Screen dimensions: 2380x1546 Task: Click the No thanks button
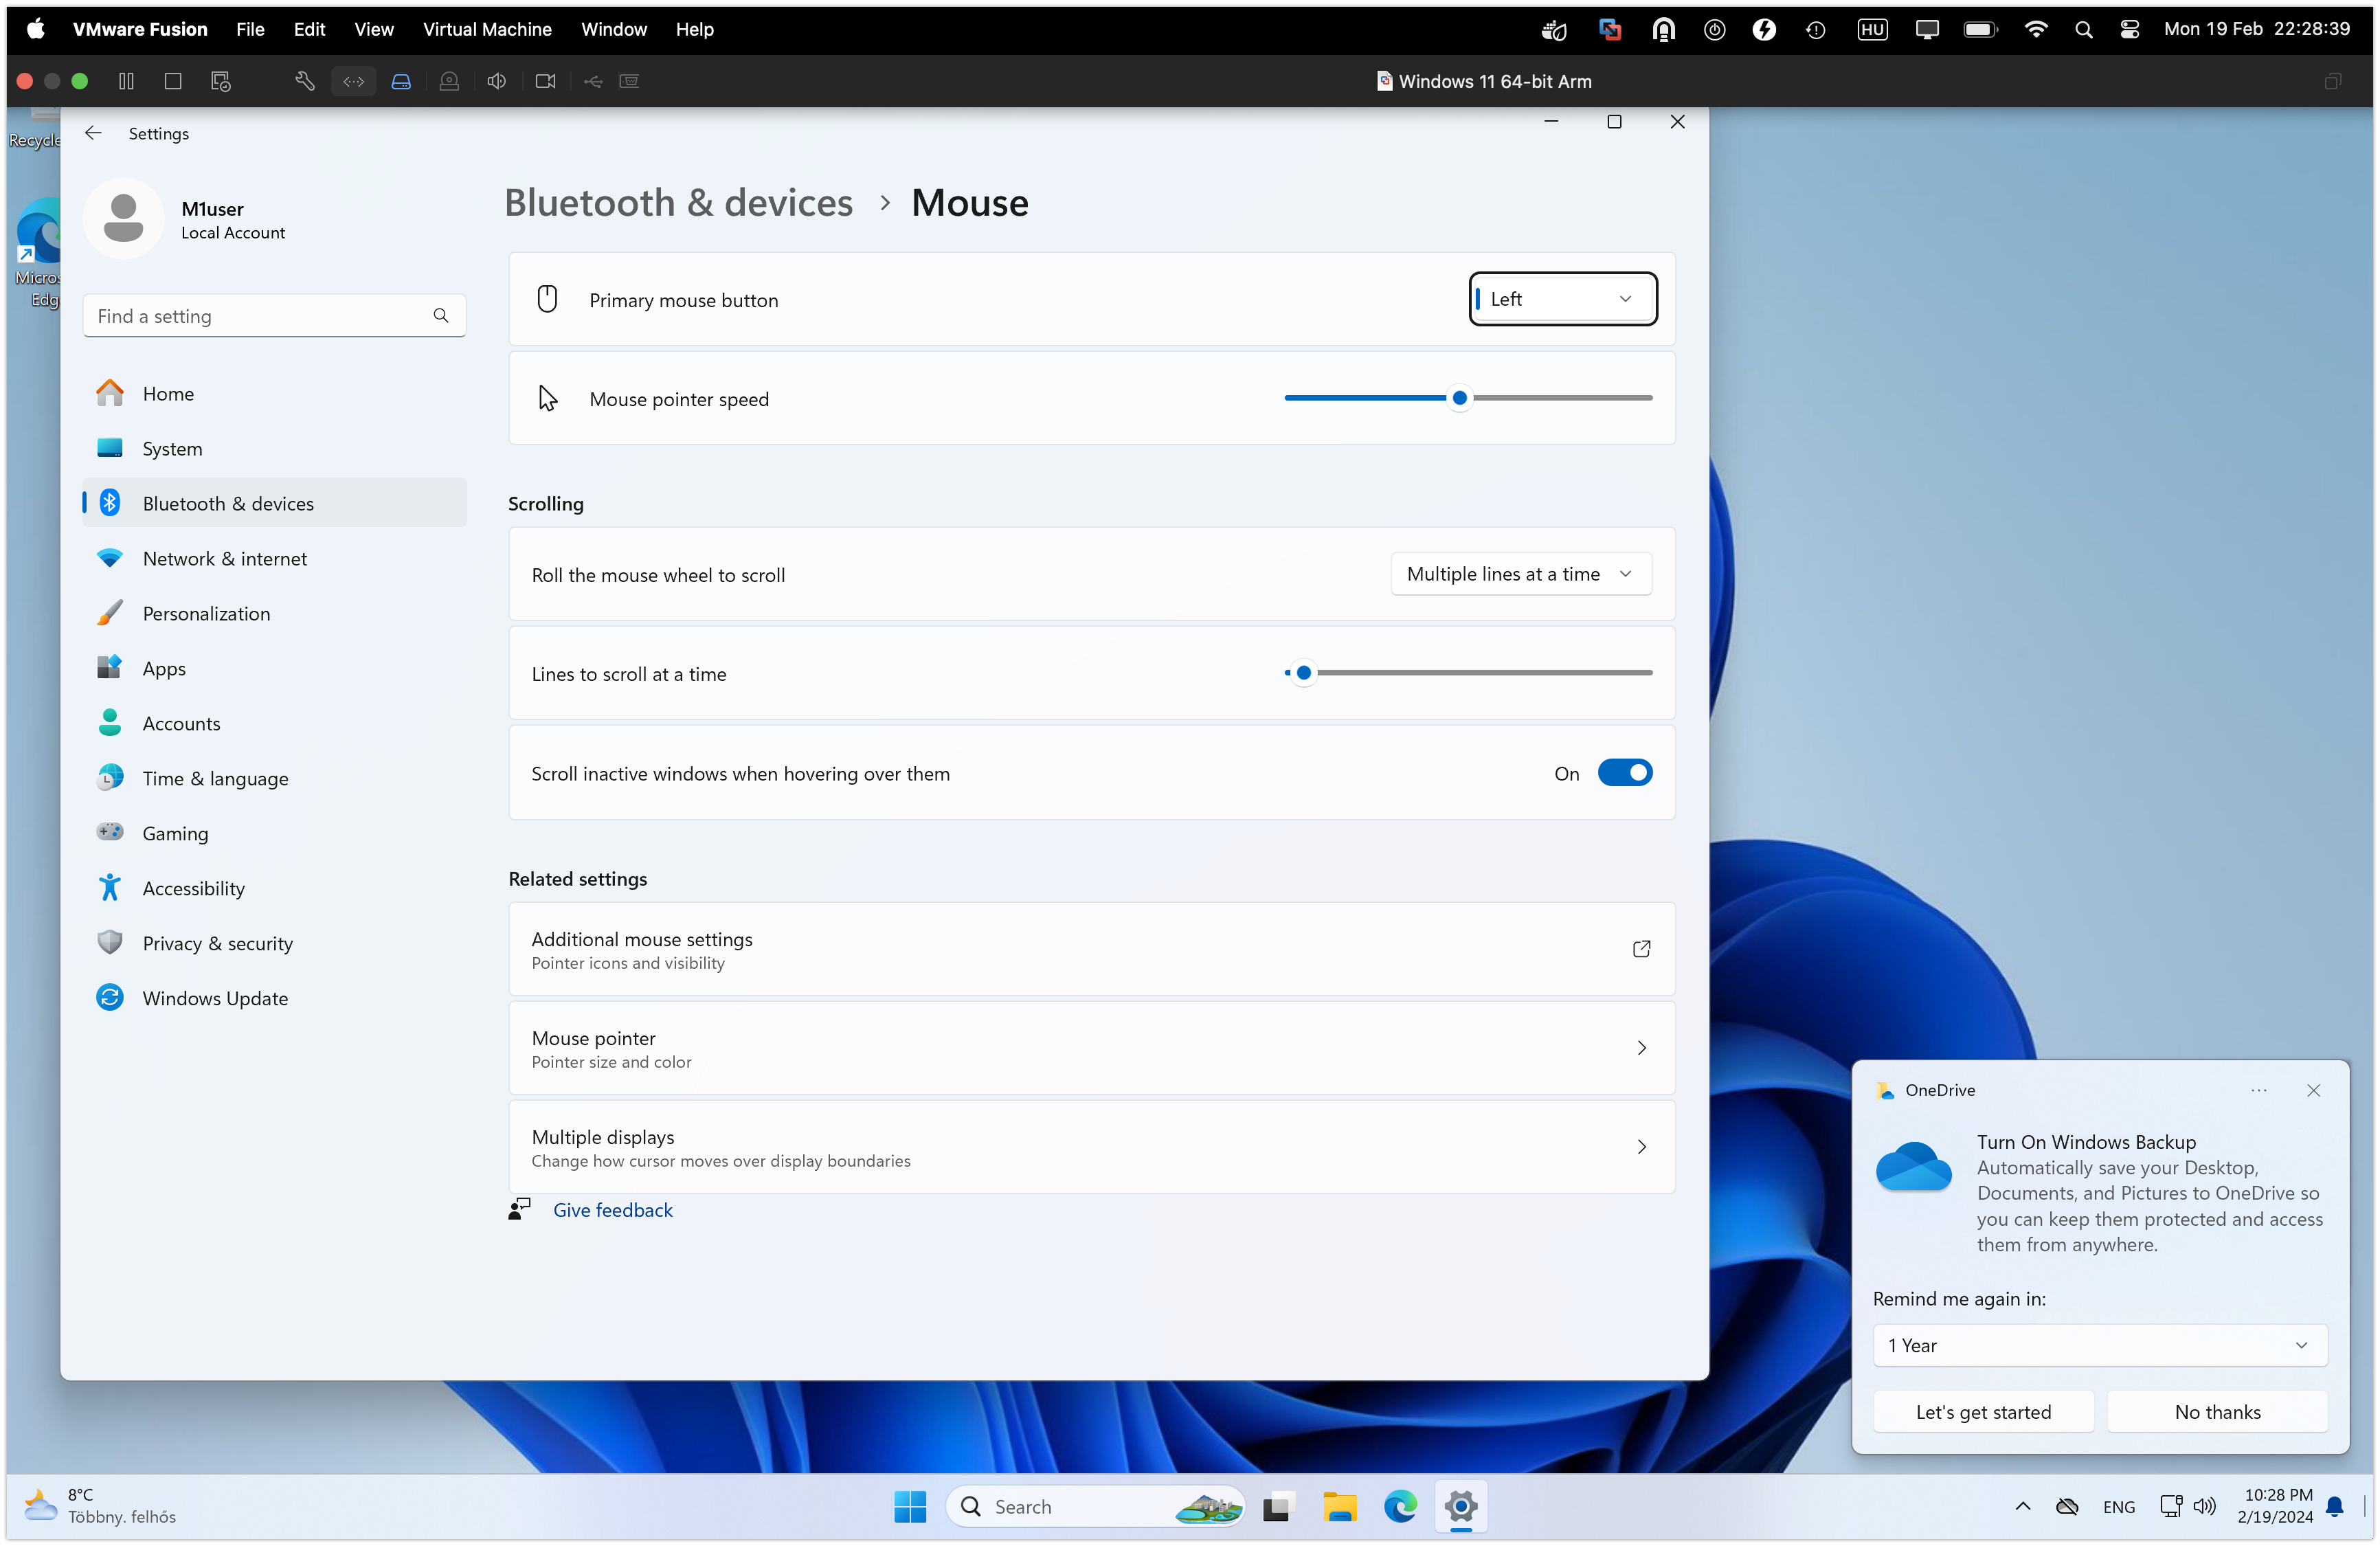[2217, 1411]
